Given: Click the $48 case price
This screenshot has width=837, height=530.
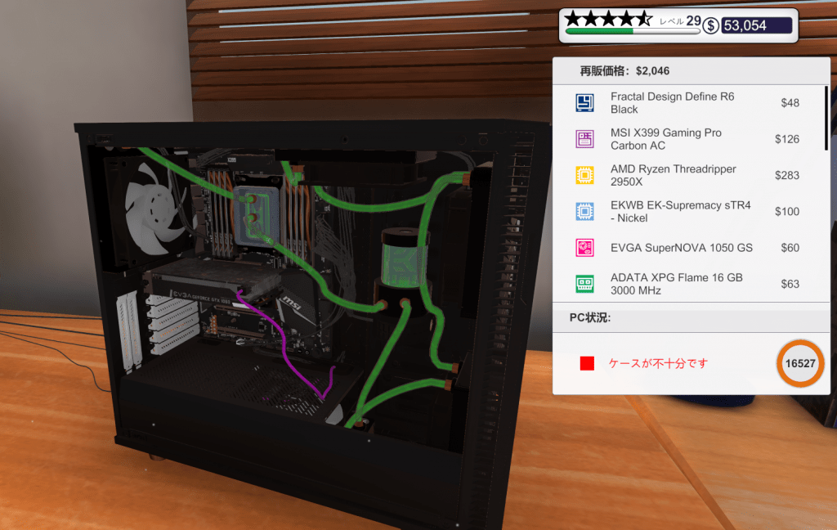Looking at the screenshot, I should (x=790, y=102).
